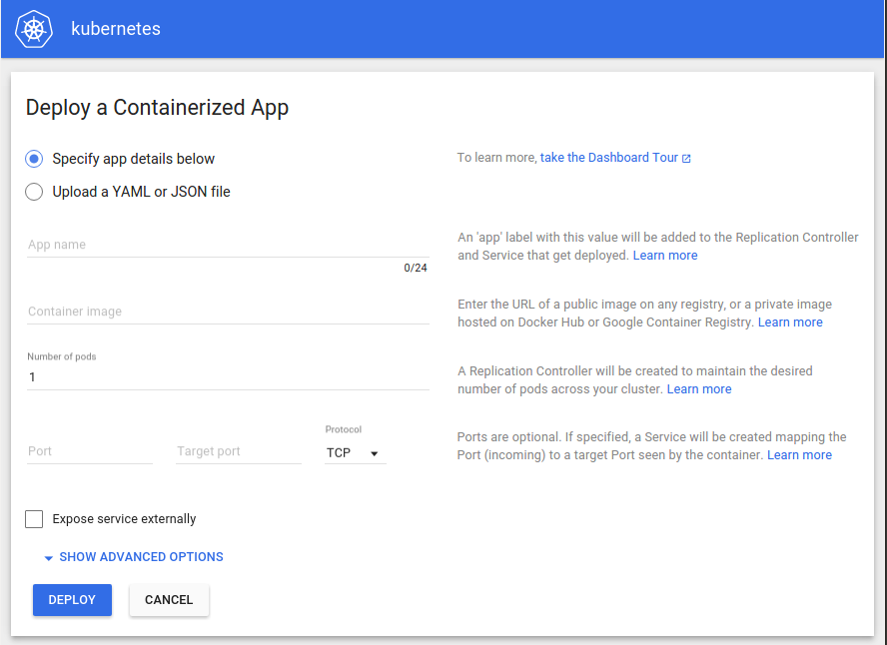Focus the Target port input field
The height and width of the screenshot is (645, 887).
point(239,451)
